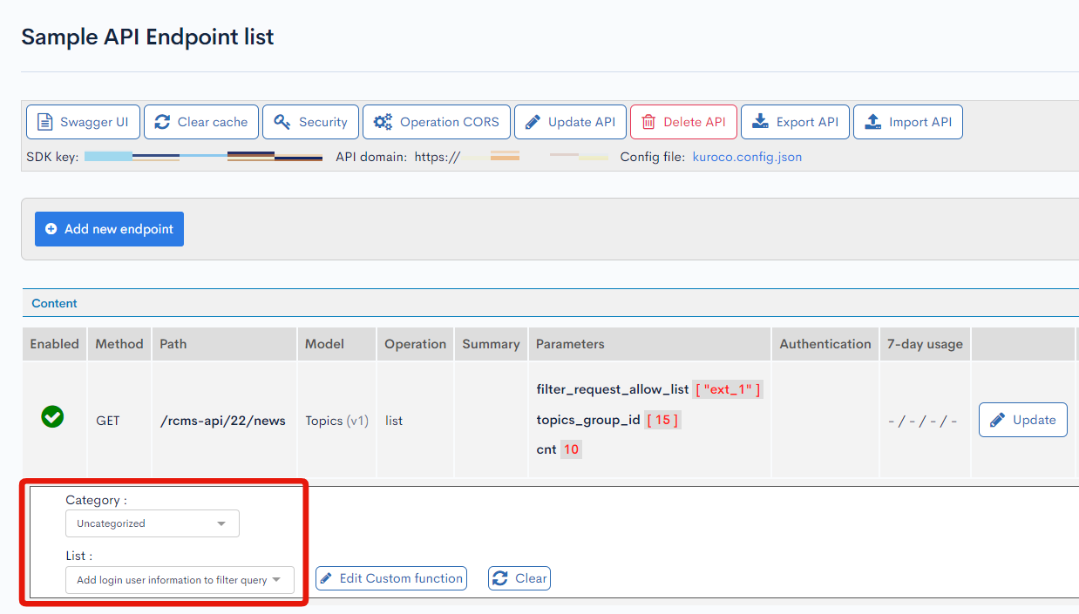
Task: Click the topics_group_id value 15 badge
Action: (x=662, y=419)
